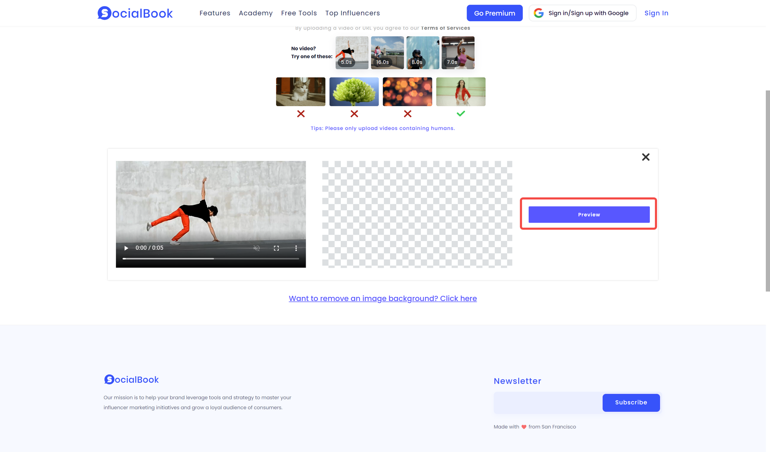Screen dimensions: 770x452
Task: Open the Academy menu
Action: coord(256,13)
